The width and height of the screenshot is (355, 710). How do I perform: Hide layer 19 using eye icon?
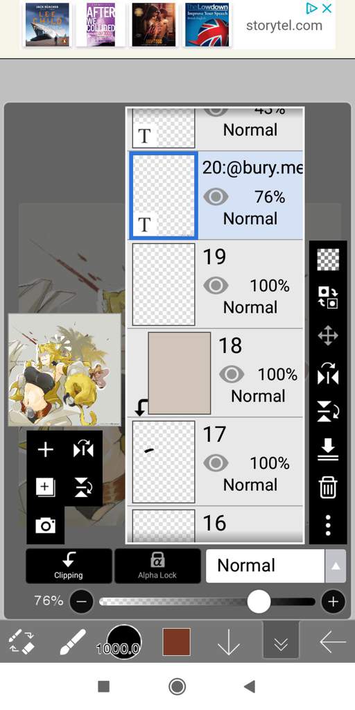(x=216, y=286)
